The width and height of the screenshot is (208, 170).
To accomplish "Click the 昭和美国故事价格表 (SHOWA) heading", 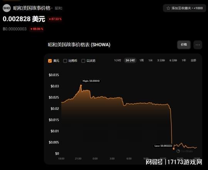I will point(79,45).
